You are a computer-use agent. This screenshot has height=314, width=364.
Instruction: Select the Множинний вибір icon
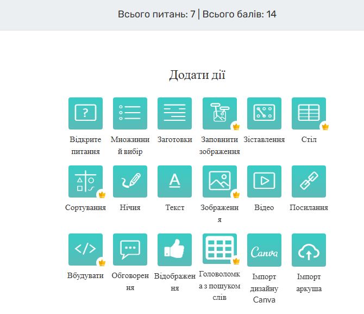coord(130,113)
